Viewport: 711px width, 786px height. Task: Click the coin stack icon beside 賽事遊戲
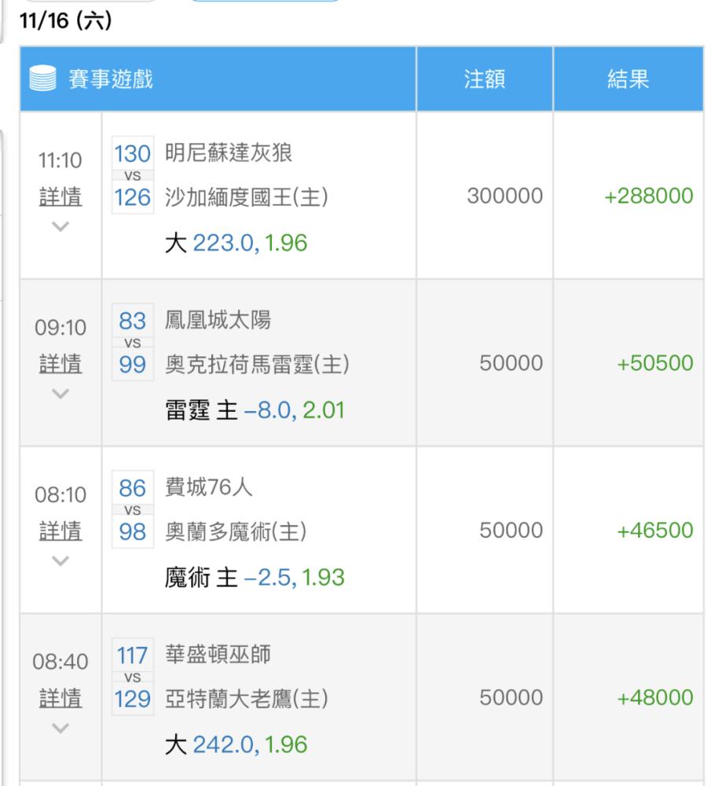click(42, 78)
